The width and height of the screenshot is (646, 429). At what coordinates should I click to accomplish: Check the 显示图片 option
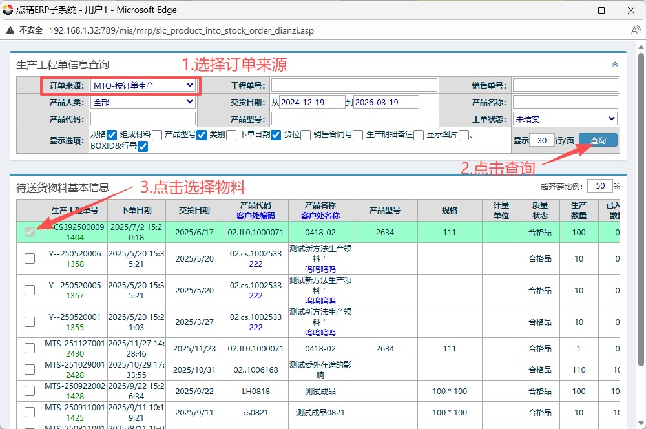click(x=463, y=134)
